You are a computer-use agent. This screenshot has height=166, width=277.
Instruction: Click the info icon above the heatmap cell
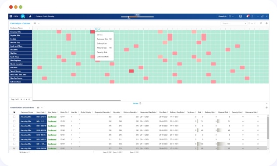[96, 29]
